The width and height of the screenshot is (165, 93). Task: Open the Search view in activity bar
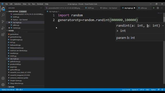tap(3, 15)
